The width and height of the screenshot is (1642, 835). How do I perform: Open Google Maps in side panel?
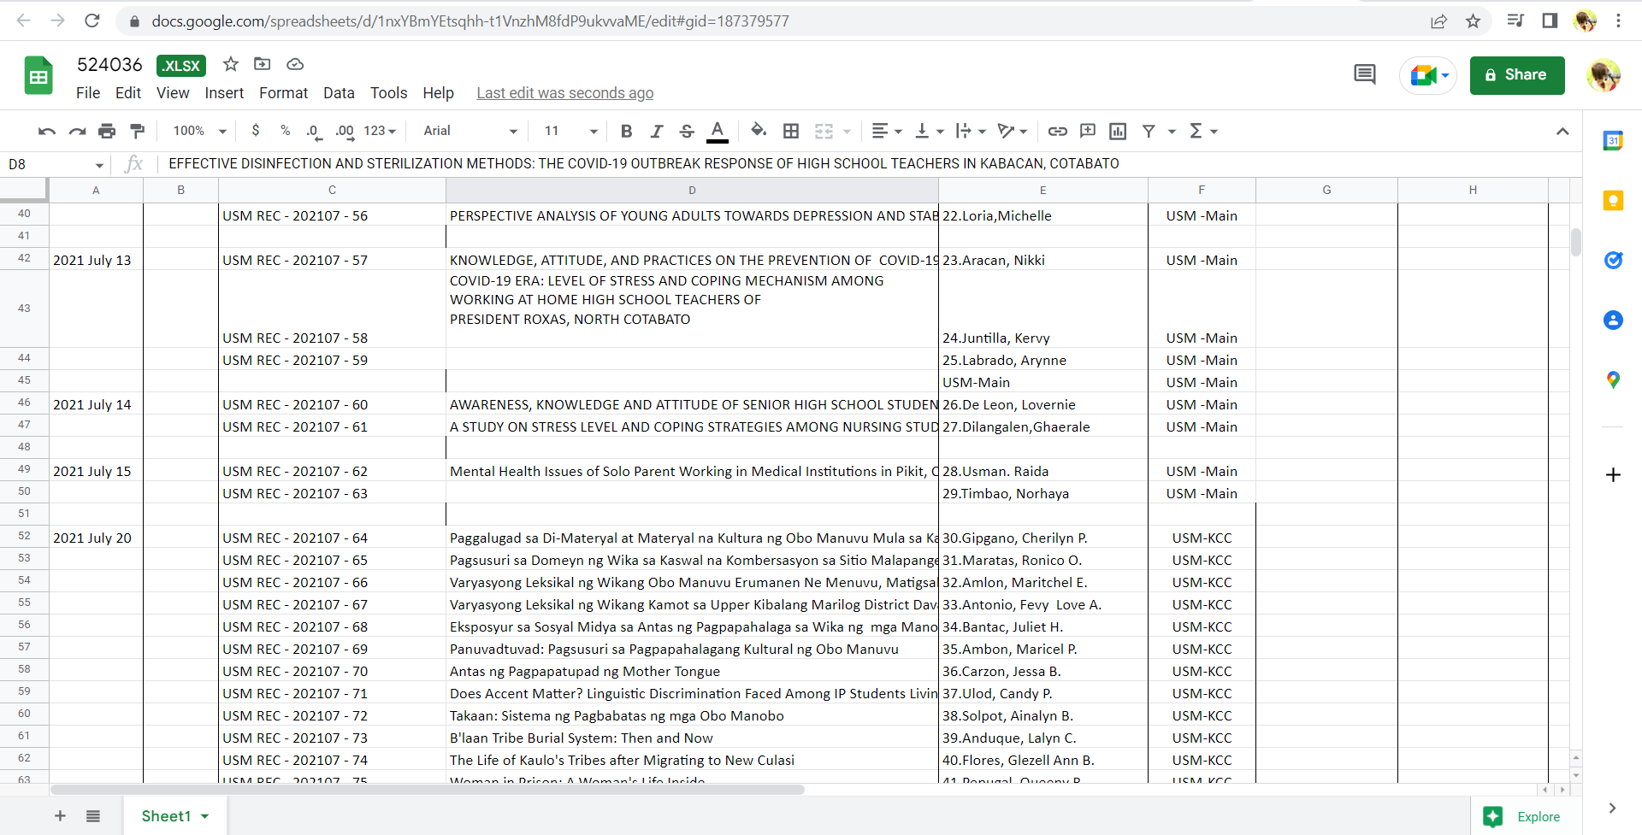(x=1613, y=380)
